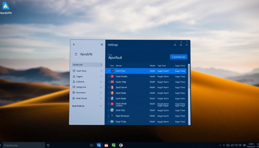Click the Engres person icon
The width and height of the screenshot is (259, 148).
pos(74,76)
